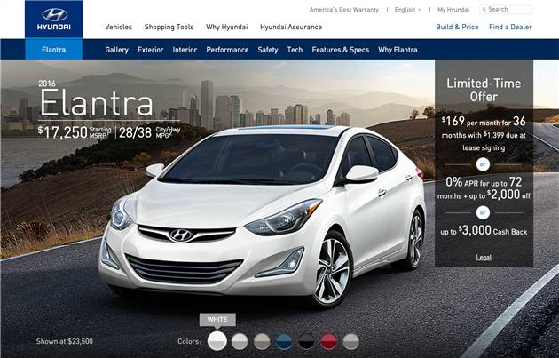Screen dimensions: 559x358
Task: Select the blue color swatch
Action: point(284,341)
